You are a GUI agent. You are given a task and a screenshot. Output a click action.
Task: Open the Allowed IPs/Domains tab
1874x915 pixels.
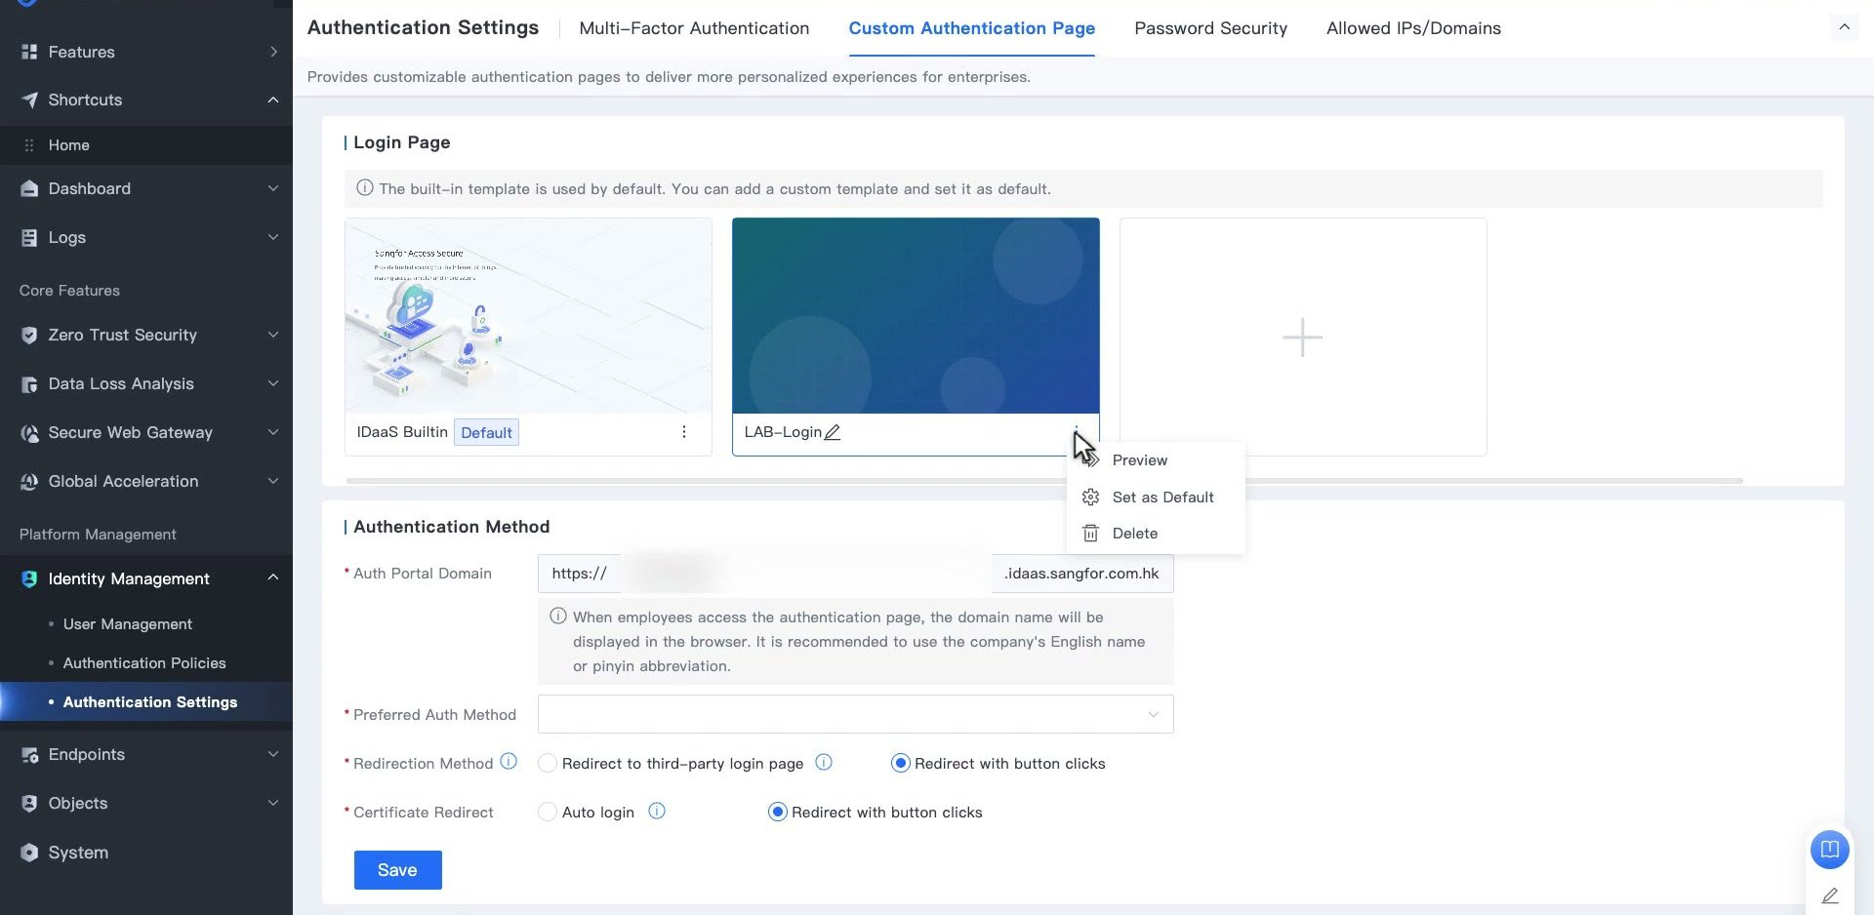click(1413, 28)
